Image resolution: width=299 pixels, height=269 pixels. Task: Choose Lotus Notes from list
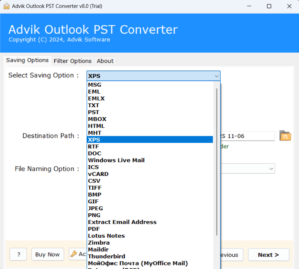150,236
